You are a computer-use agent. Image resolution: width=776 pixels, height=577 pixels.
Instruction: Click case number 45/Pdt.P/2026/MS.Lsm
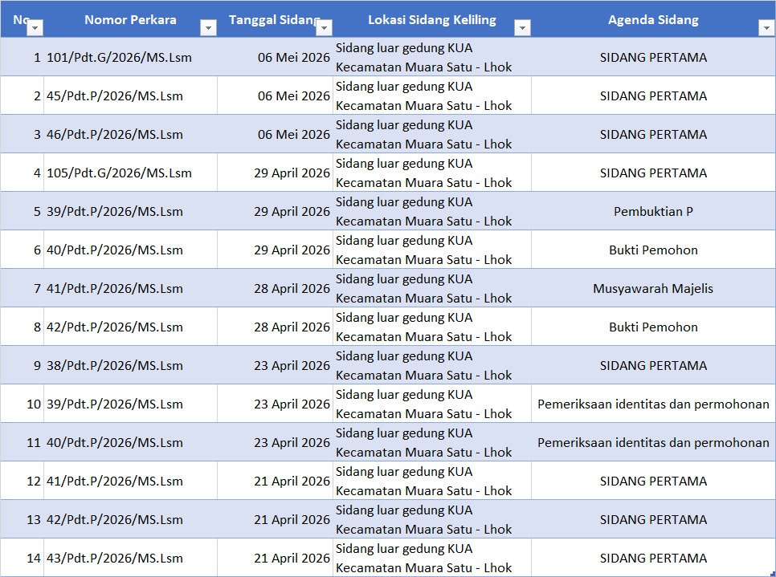coord(115,96)
